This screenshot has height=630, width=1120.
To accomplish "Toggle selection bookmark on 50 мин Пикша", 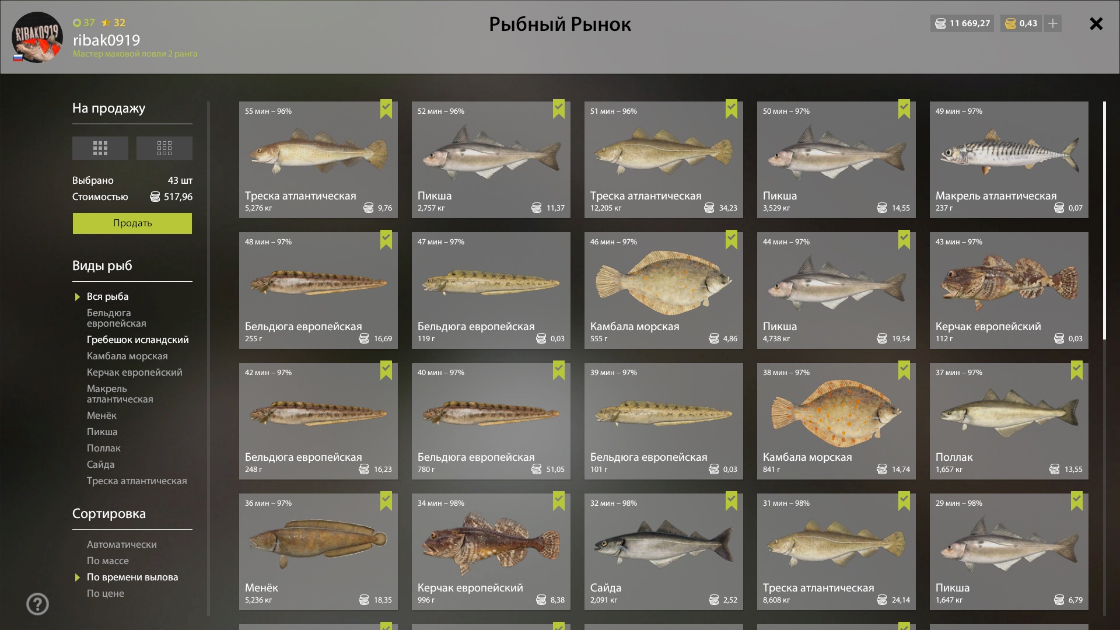I will [904, 109].
